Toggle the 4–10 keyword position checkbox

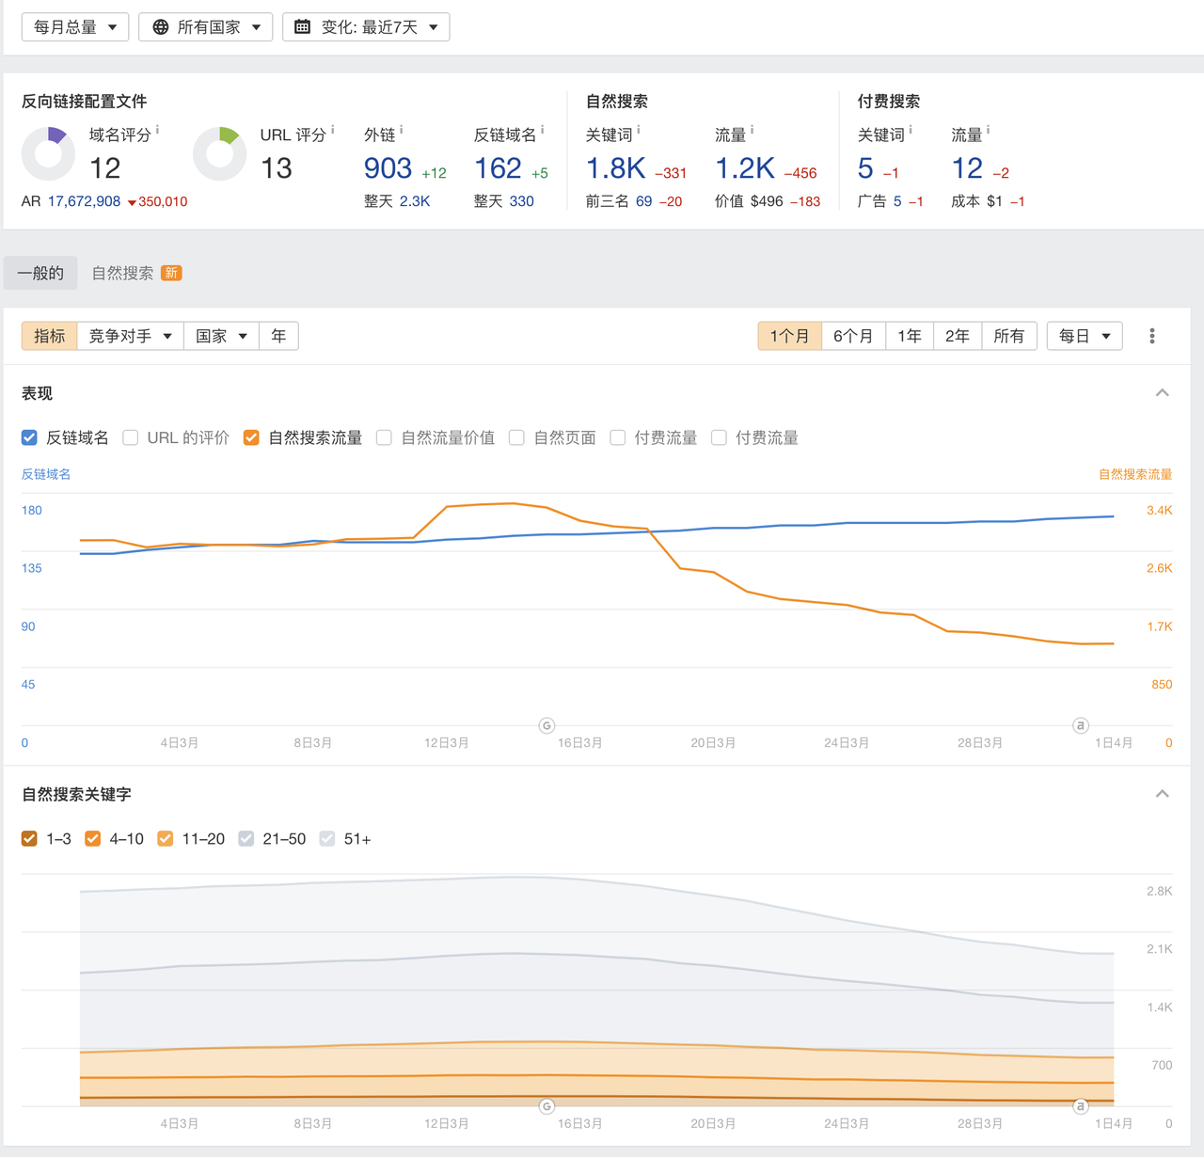pos(92,838)
